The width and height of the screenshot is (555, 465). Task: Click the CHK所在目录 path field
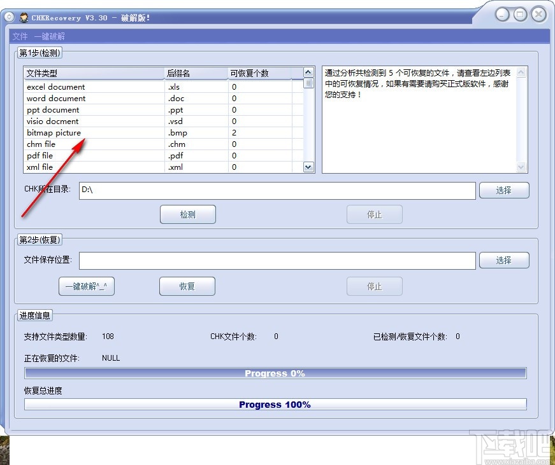(x=277, y=191)
